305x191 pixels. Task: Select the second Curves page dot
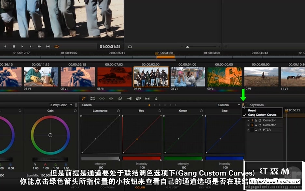(154, 105)
